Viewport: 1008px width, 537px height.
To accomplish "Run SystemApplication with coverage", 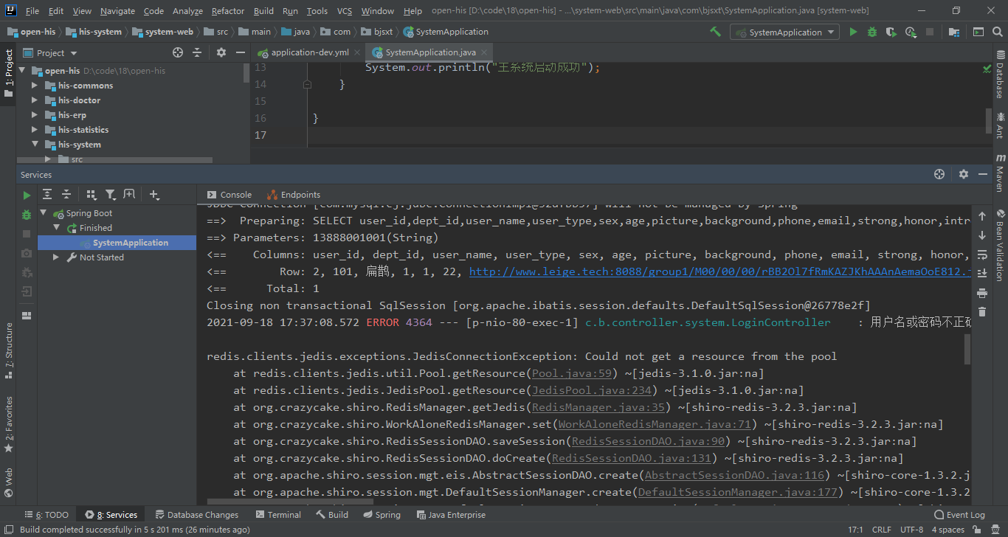I will tap(891, 32).
